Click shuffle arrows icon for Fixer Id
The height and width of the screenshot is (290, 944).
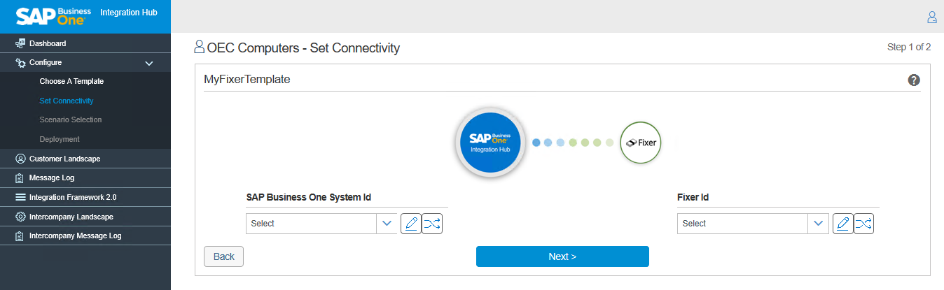[863, 224]
